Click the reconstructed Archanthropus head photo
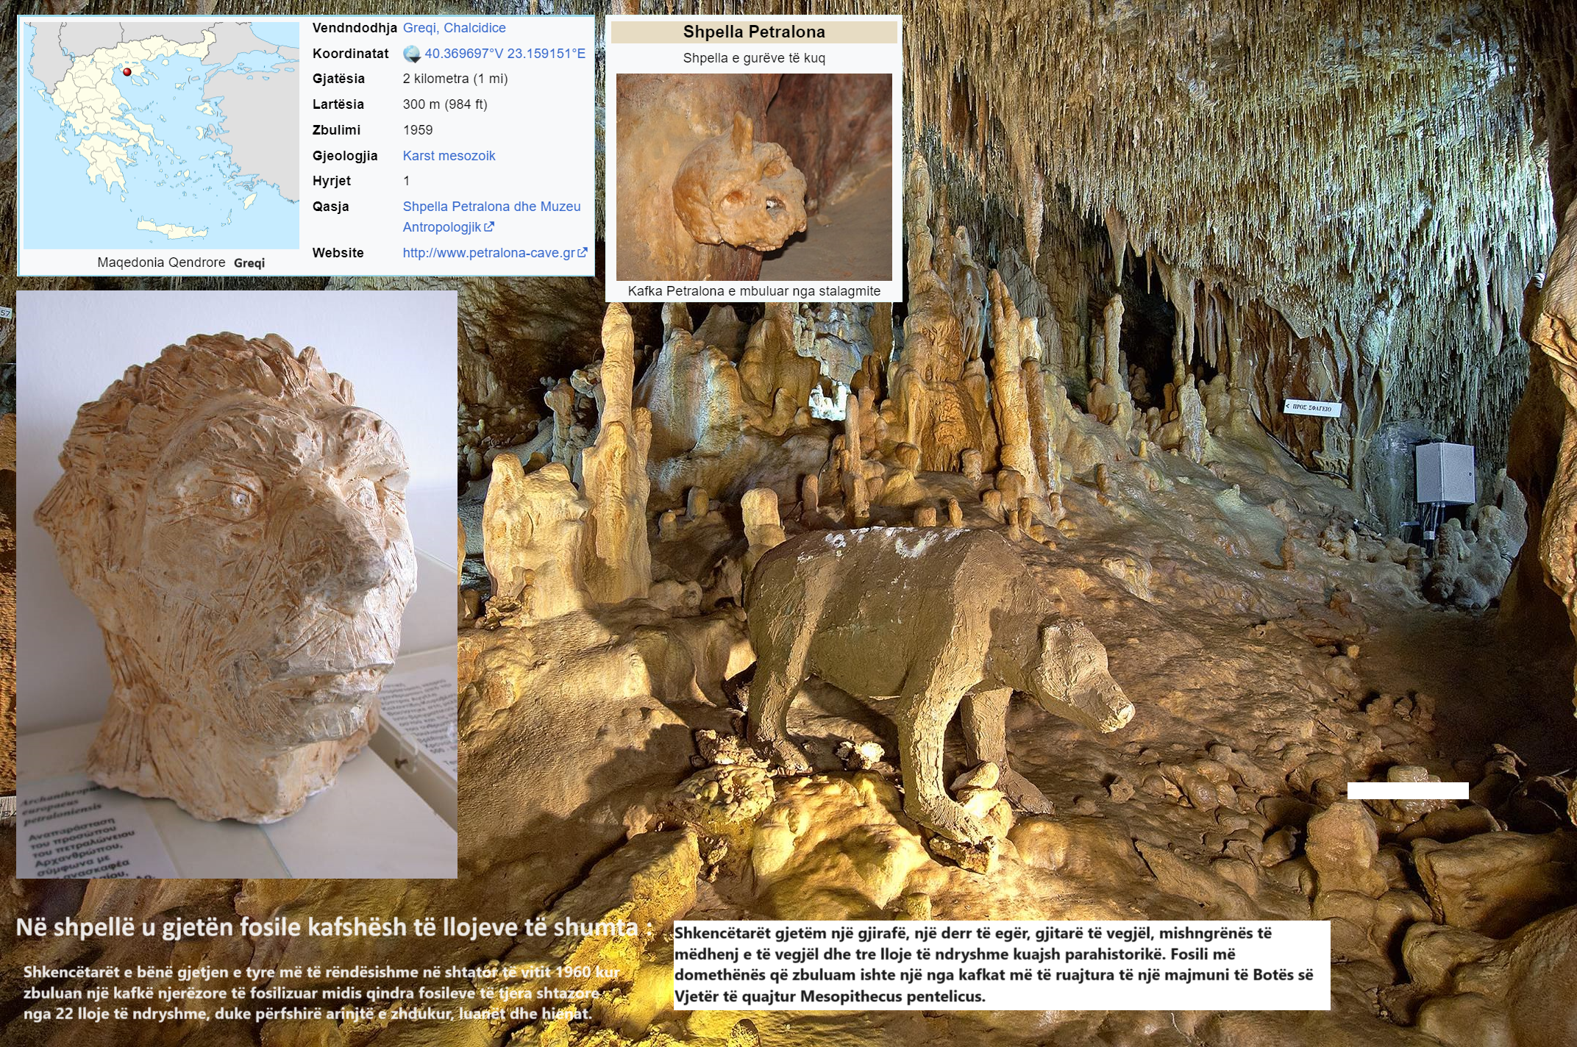The height and width of the screenshot is (1047, 1577). tap(237, 585)
